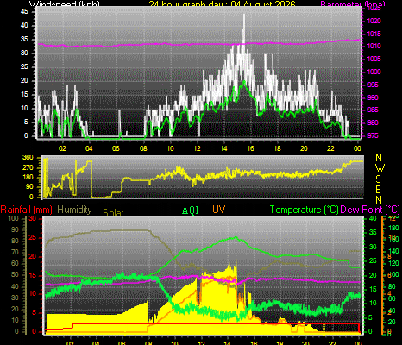Screen dimensions: 402x345
Task: Click the Windspeed (kph) axis label
Action: tap(65, 3)
